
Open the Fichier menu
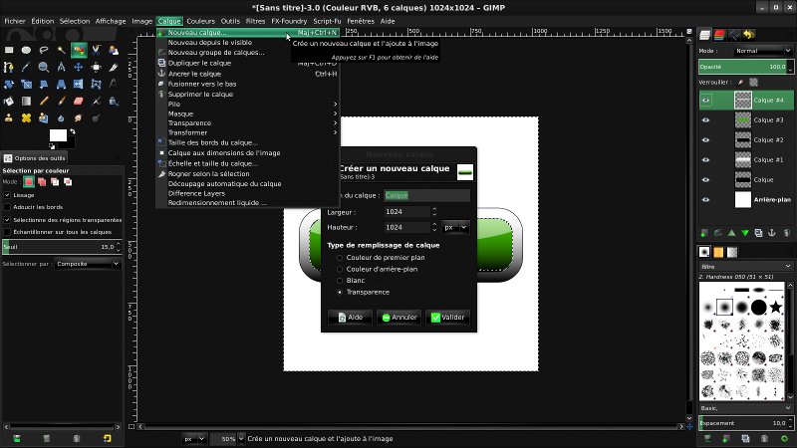point(15,21)
